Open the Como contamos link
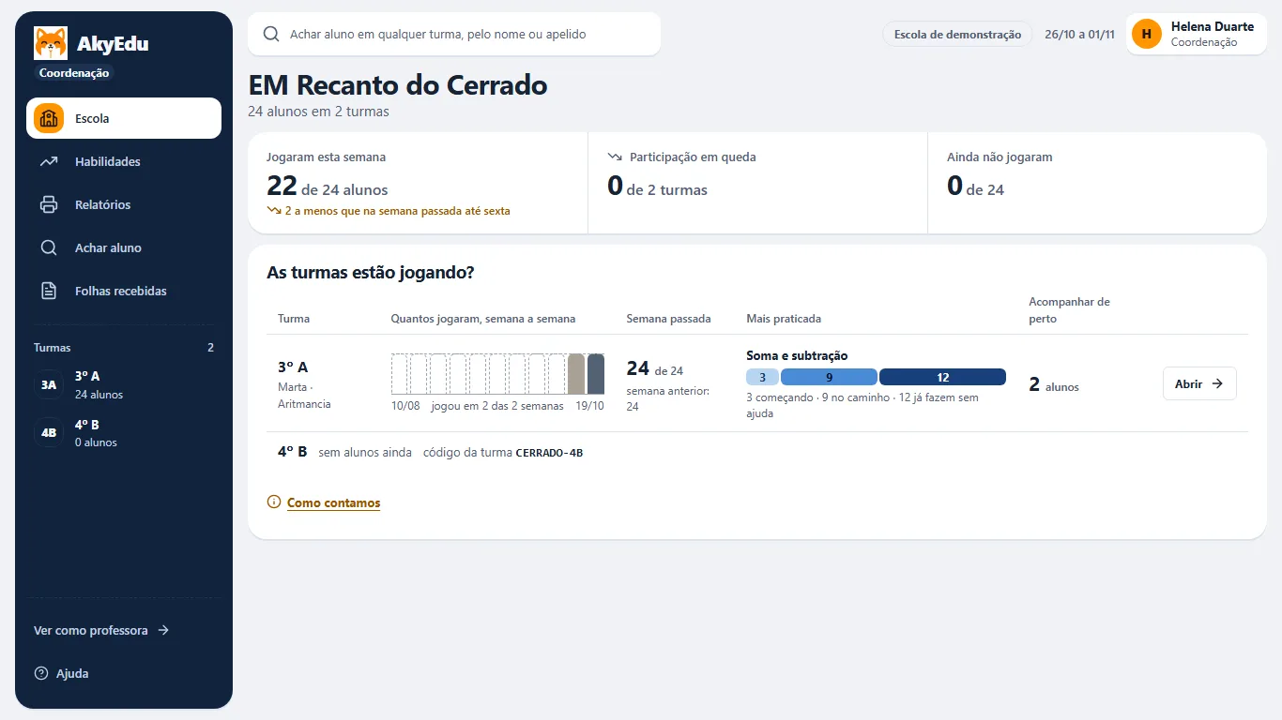The width and height of the screenshot is (1282, 720). pyautogui.click(x=333, y=502)
